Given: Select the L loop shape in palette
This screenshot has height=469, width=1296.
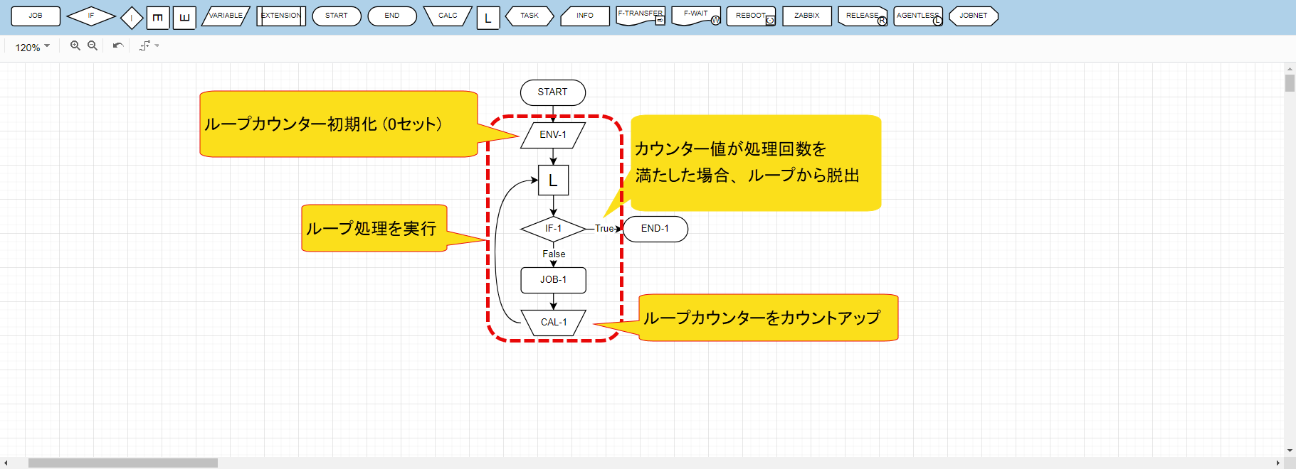Looking at the screenshot, I should [488, 18].
